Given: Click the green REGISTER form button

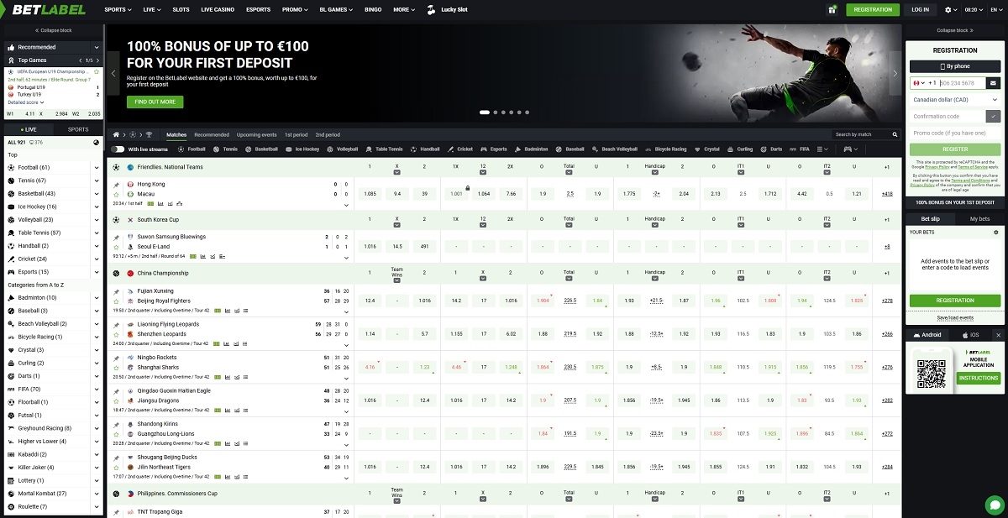Looking at the screenshot, I should pyautogui.click(x=956, y=149).
